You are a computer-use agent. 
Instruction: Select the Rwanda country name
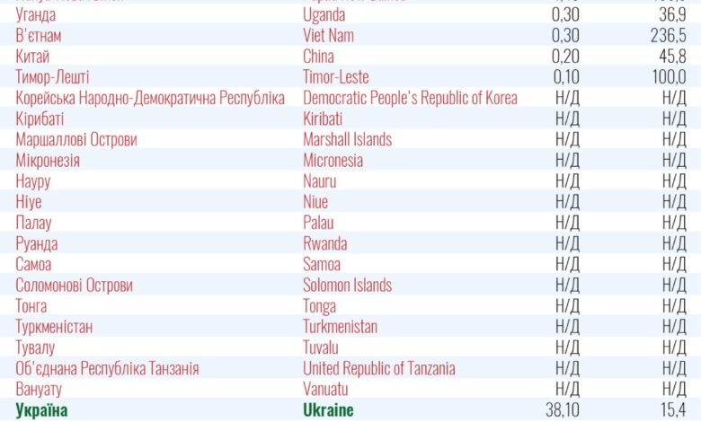coord(325,243)
